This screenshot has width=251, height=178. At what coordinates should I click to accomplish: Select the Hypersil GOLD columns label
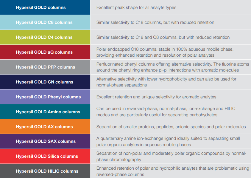tap(41, 7)
